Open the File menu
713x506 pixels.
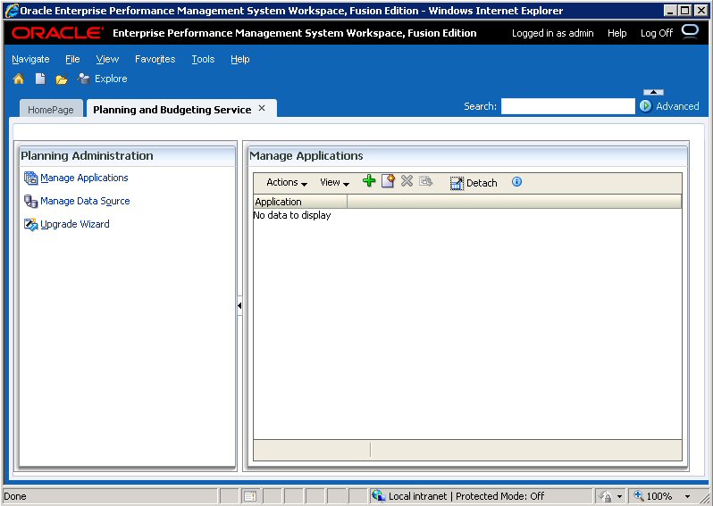[x=72, y=59]
